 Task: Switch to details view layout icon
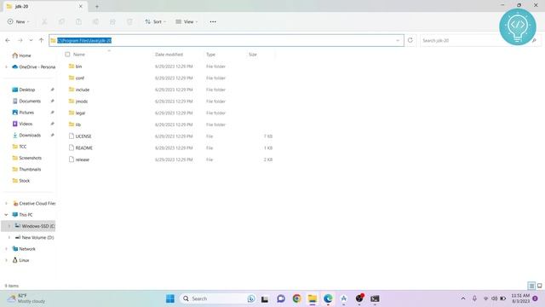pyautogui.click(x=531, y=286)
